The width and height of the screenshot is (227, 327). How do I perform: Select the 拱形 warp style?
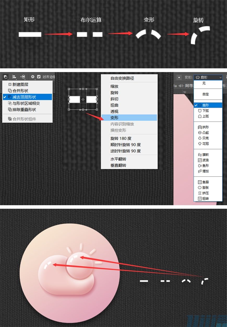pyautogui.click(x=208, y=127)
